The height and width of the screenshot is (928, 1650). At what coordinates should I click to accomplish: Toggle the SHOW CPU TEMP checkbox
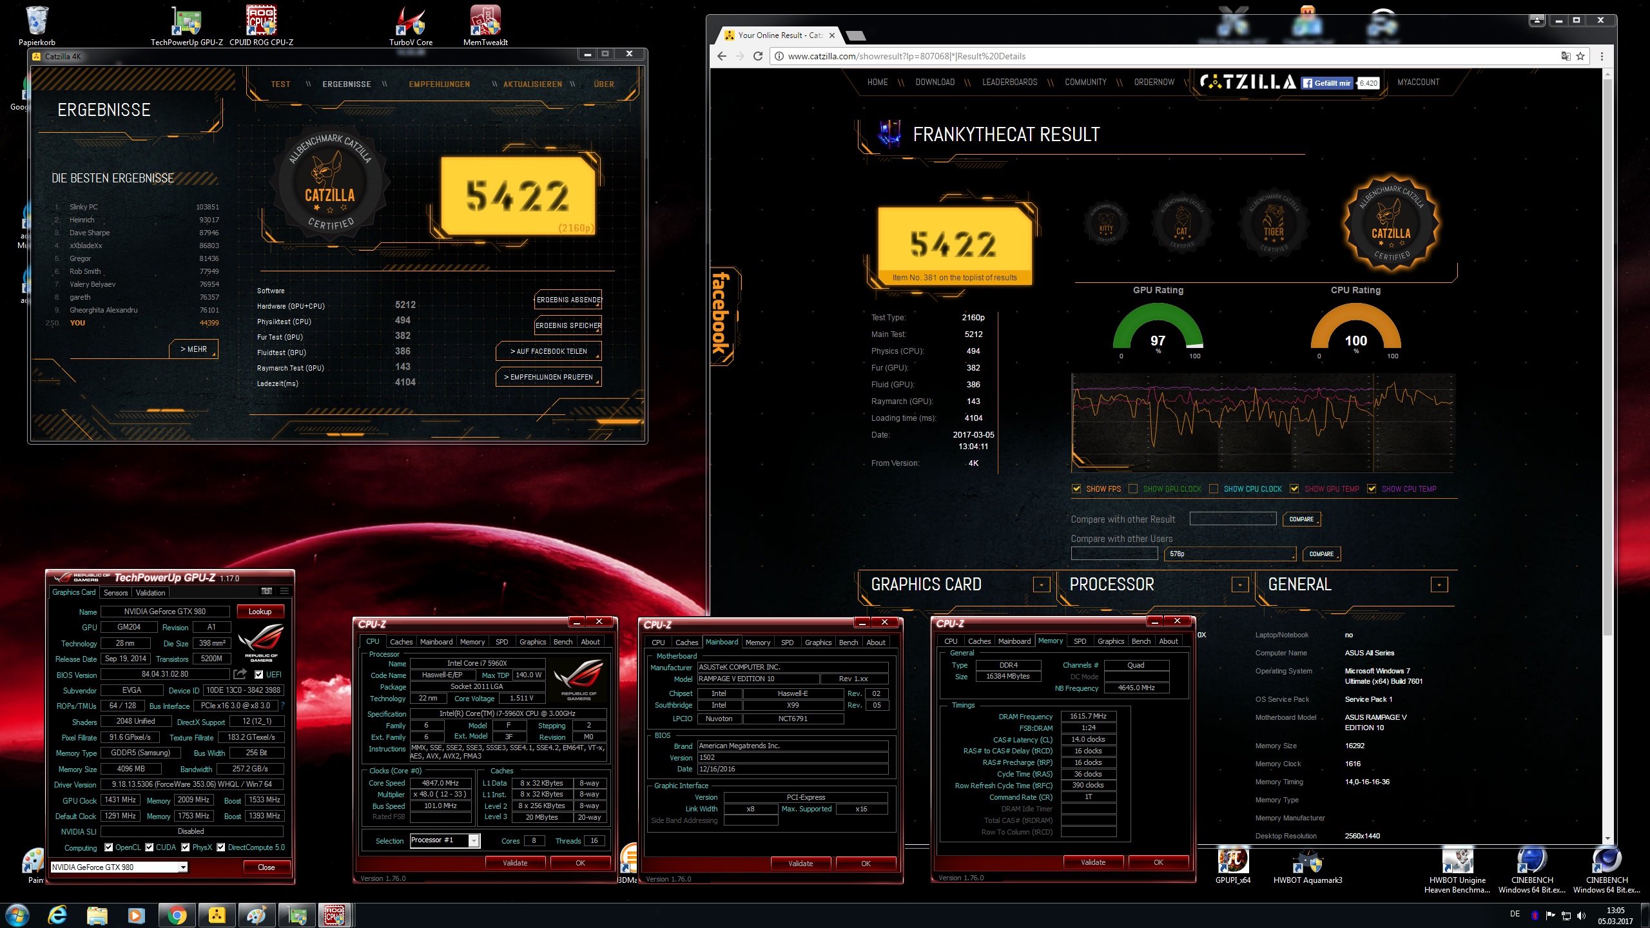tap(1372, 488)
